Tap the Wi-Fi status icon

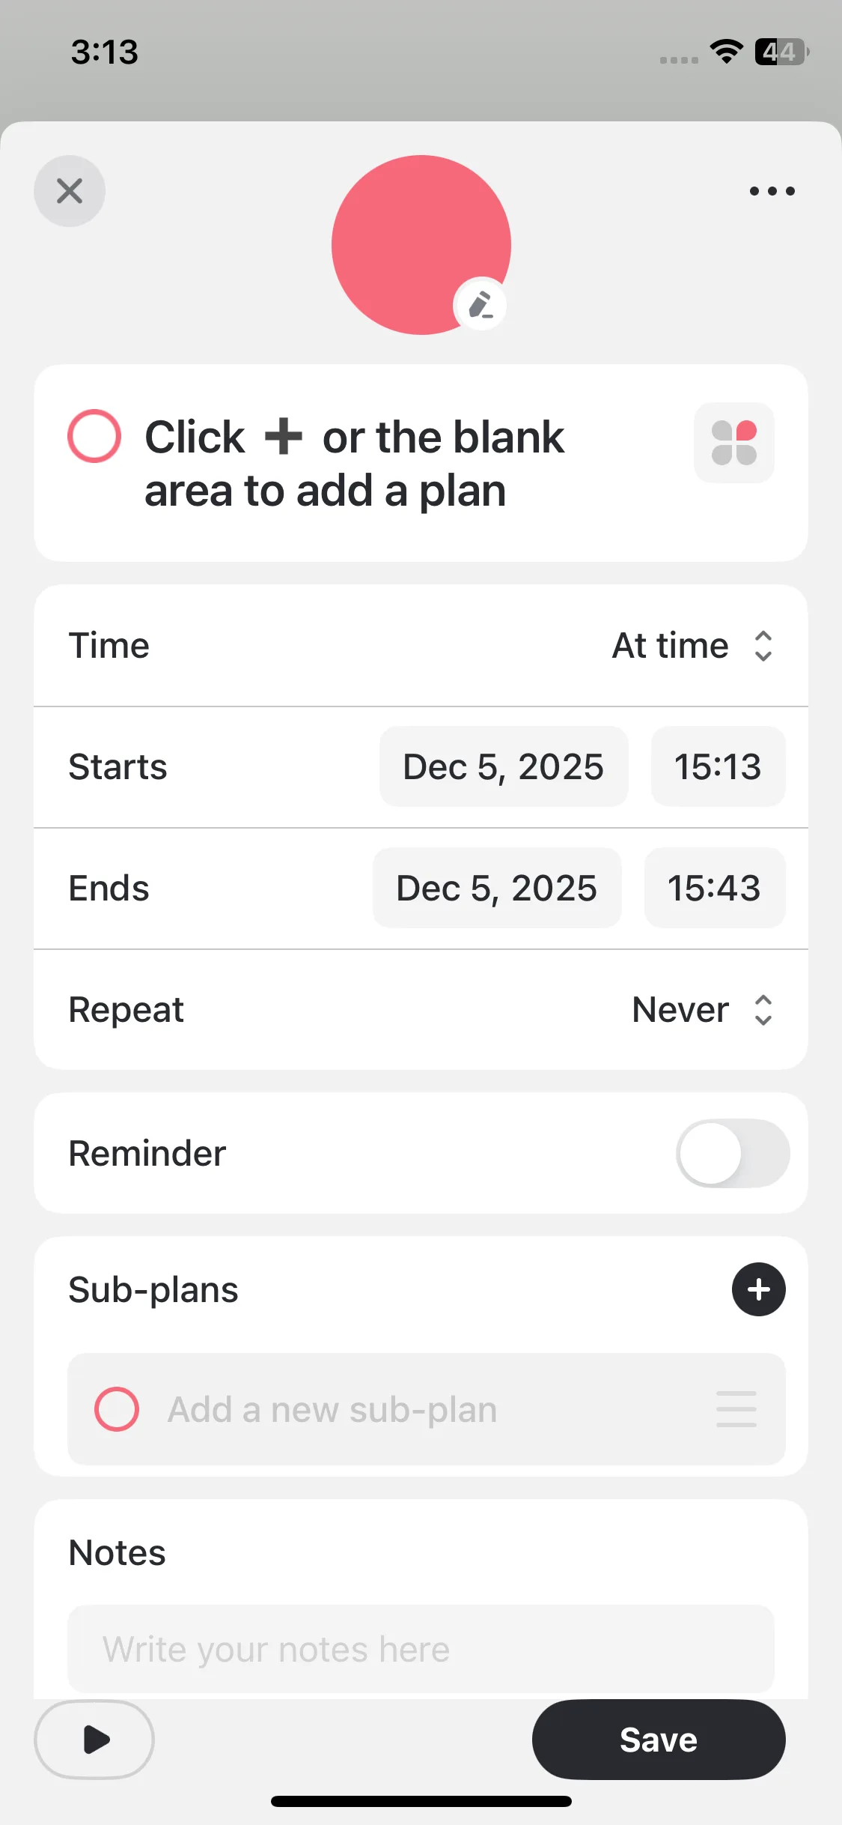pyautogui.click(x=725, y=52)
